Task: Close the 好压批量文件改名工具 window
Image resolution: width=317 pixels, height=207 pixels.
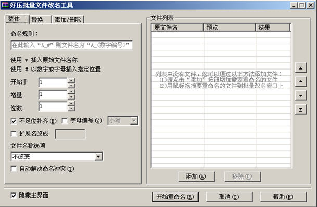Action: pyautogui.click(x=311, y=5)
